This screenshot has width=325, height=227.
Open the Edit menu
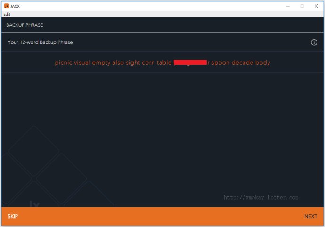click(x=7, y=14)
